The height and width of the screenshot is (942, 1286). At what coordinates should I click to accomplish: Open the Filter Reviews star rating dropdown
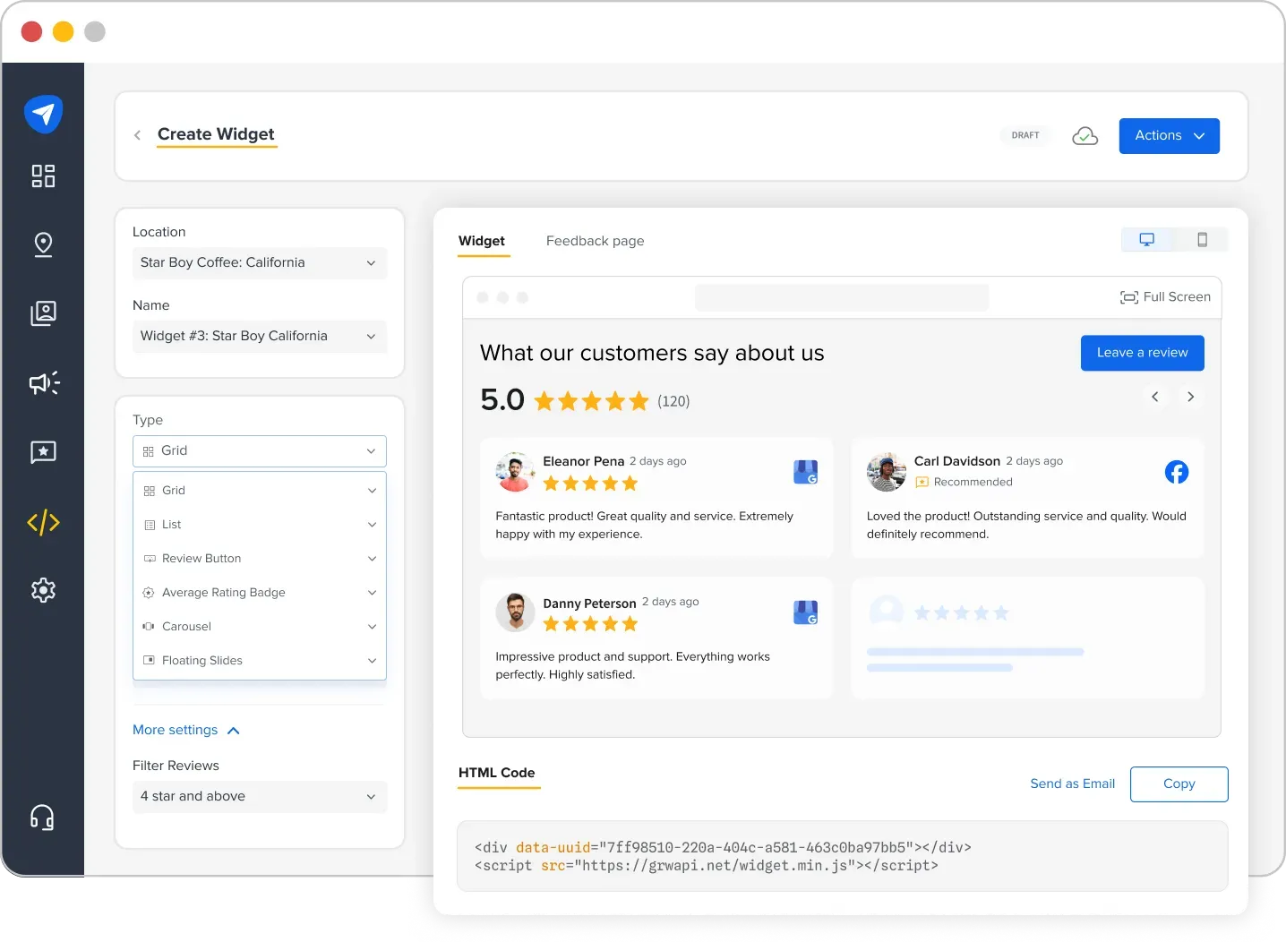259,796
